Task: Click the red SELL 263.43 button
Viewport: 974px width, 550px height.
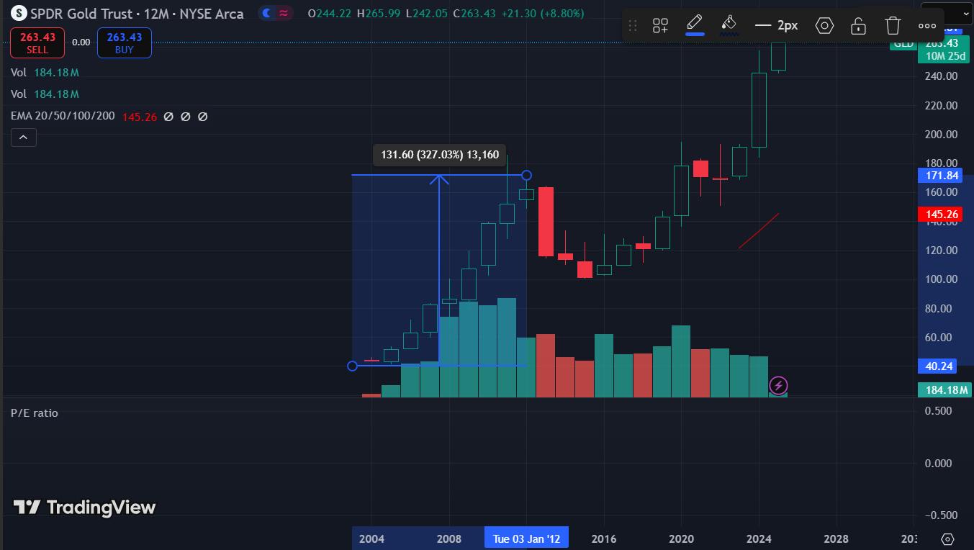Action: (x=37, y=43)
